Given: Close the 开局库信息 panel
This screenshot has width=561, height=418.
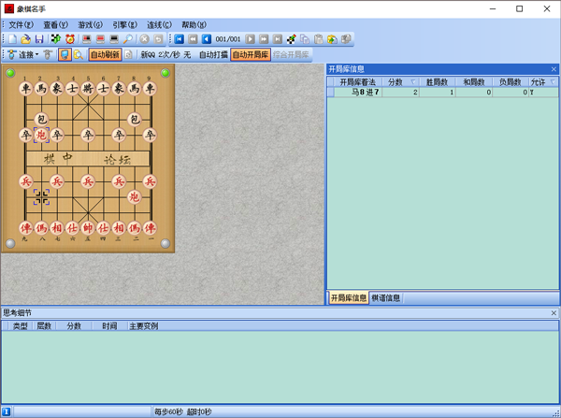Looking at the screenshot, I should [x=554, y=69].
